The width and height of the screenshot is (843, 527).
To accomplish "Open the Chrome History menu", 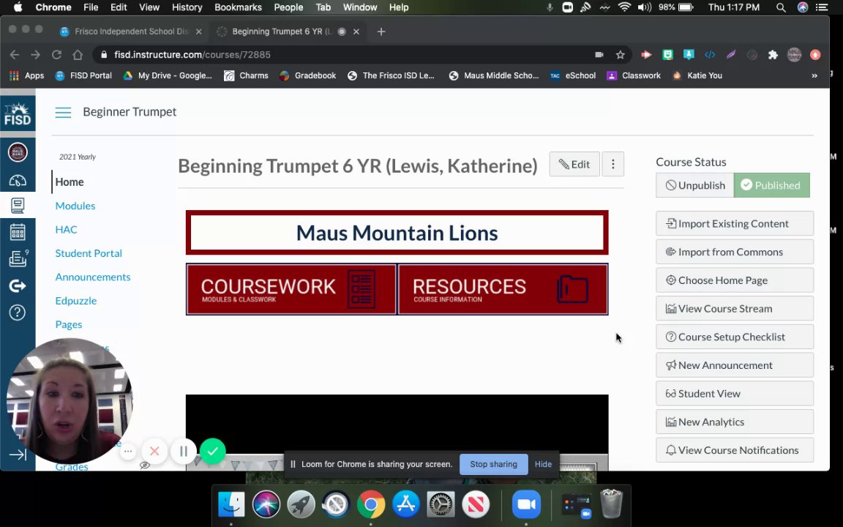I will 187,7.
